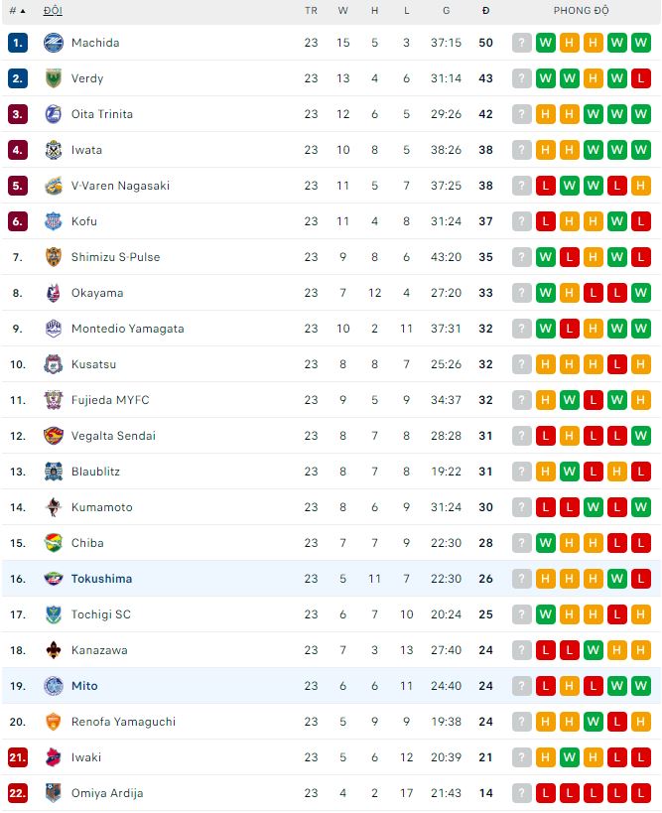Click the Kofu club crest
This screenshot has height=813, width=662.
tap(54, 221)
